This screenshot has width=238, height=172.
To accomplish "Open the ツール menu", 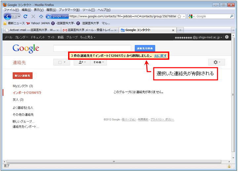I will [x=89, y=10].
